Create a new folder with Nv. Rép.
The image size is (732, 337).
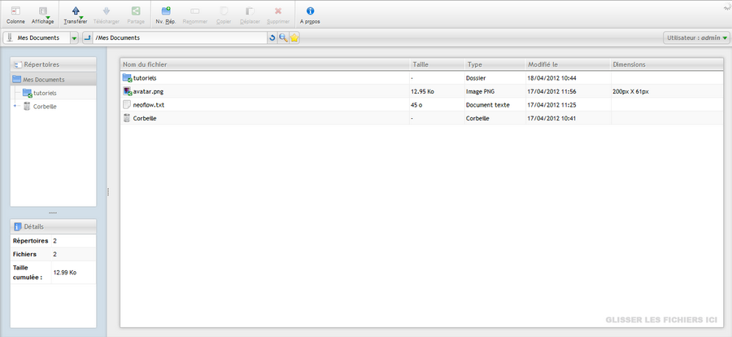[166, 11]
